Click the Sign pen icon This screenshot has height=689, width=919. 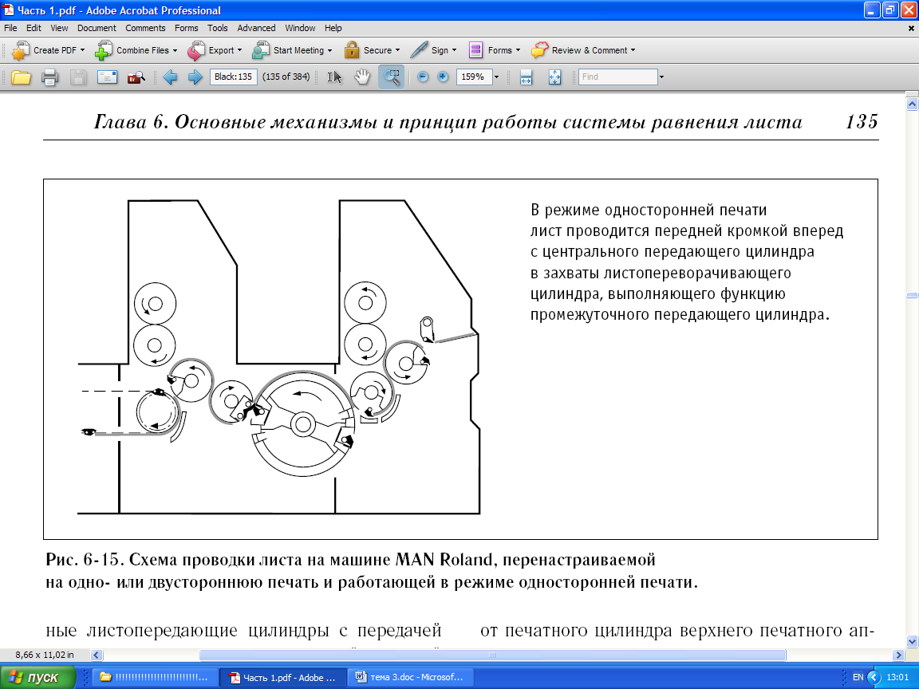[419, 50]
